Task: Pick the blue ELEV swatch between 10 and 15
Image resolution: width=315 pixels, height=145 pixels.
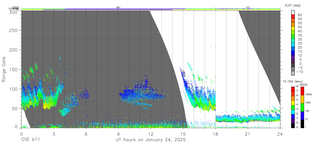Action: click(x=293, y=53)
